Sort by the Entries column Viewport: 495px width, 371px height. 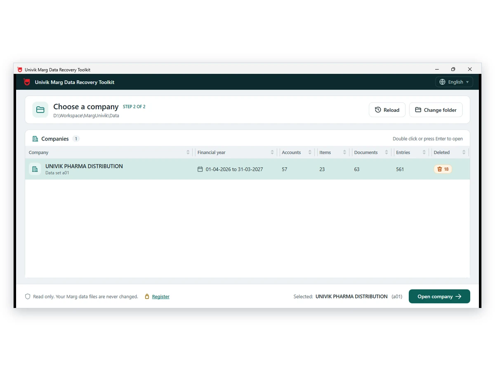point(411,153)
